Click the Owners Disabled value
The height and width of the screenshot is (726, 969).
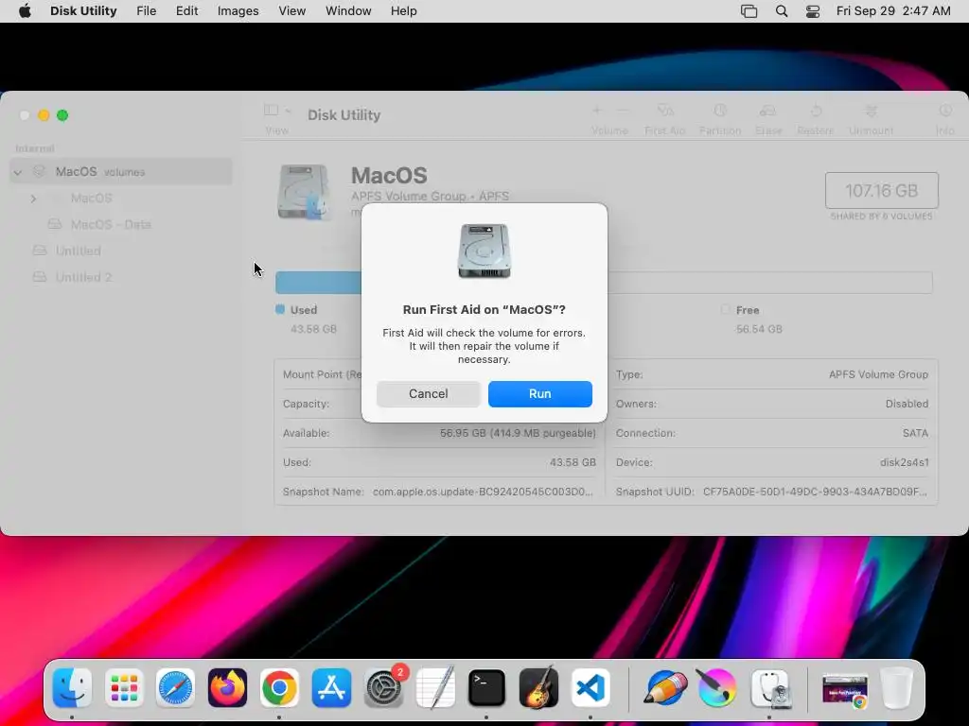907,404
